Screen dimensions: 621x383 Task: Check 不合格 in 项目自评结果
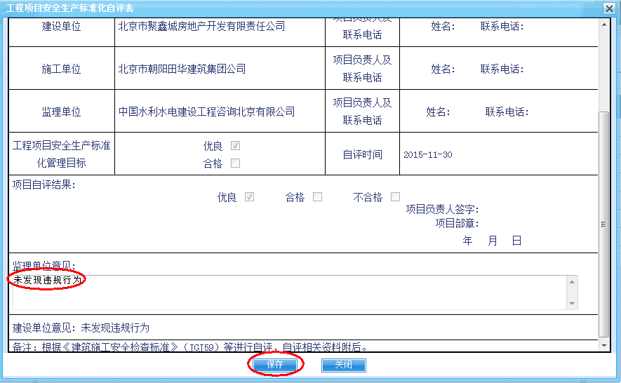pyautogui.click(x=396, y=197)
